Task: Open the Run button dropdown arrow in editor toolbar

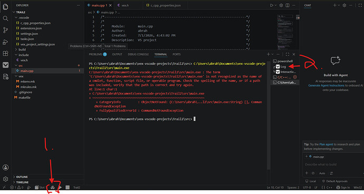Action: (275, 5)
